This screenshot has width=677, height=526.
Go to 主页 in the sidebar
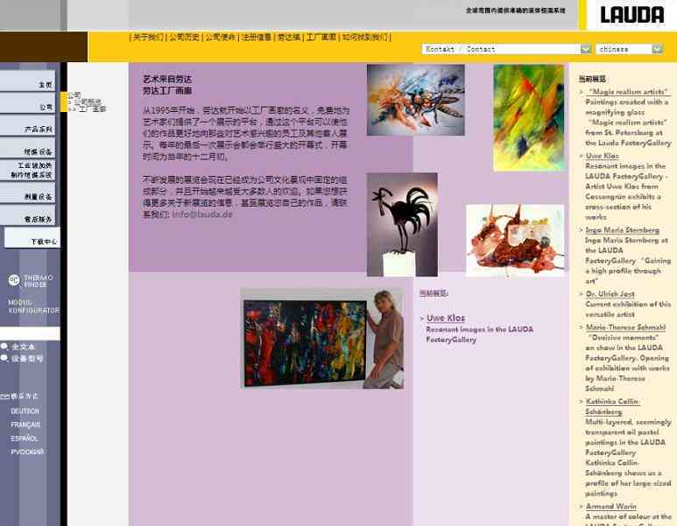click(x=28, y=81)
